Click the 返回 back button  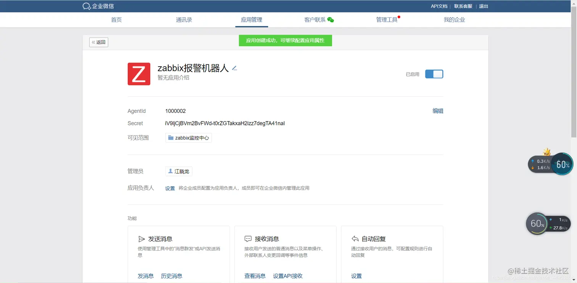point(98,42)
